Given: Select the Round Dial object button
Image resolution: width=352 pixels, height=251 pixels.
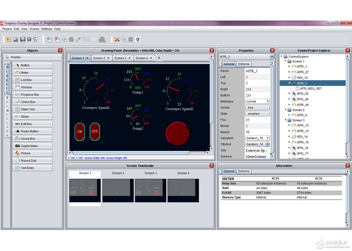Looking at the screenshot, I should coord(32,161).
